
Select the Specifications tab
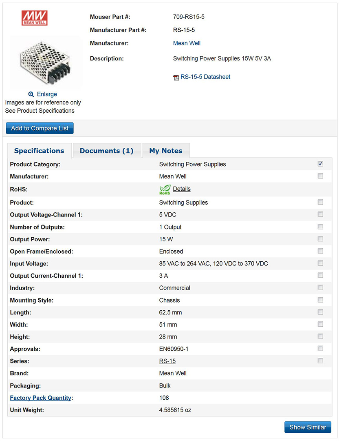[x=39, y=150]
